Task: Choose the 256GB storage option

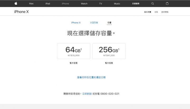Action: pos(109,51)
